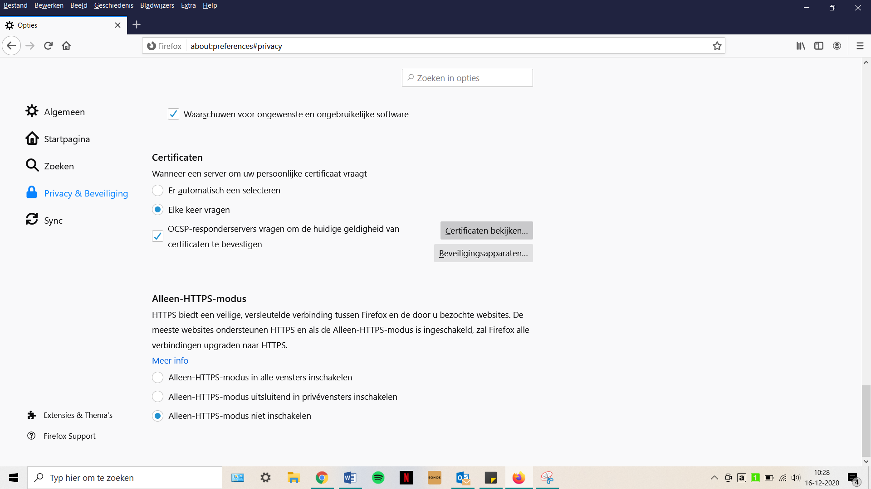Image resolution: width=871 pixels, height=489 pixels.
Task: Click the Certificaten bekijken button
Action: (x=486, y=230)
